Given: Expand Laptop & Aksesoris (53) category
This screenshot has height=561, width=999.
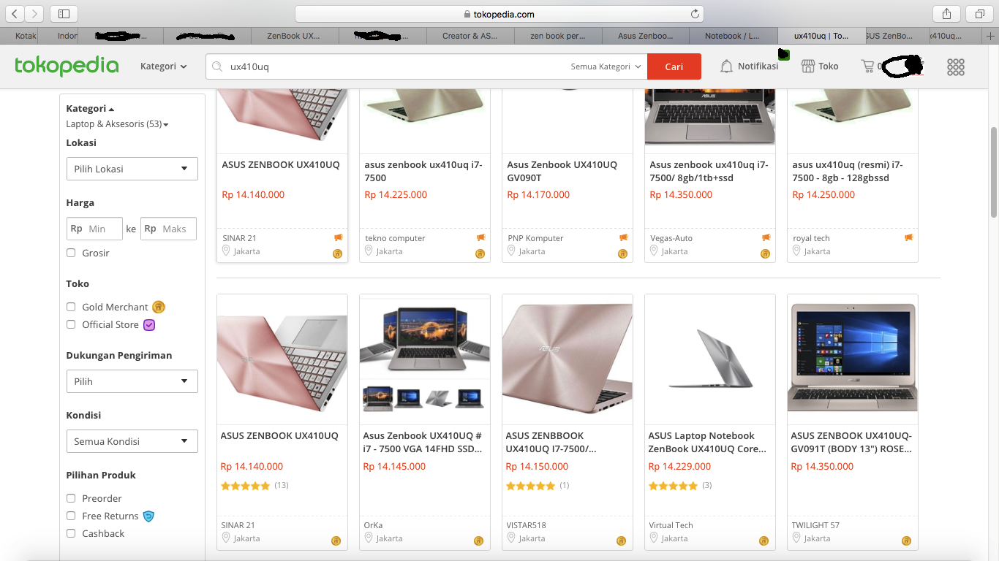Looking at the screenshot, I should tap(117, 124).
